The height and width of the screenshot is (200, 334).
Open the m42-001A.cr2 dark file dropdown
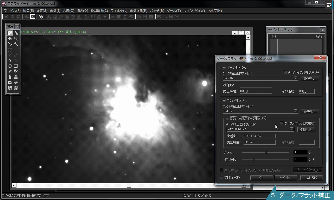[x=292, y=129]
